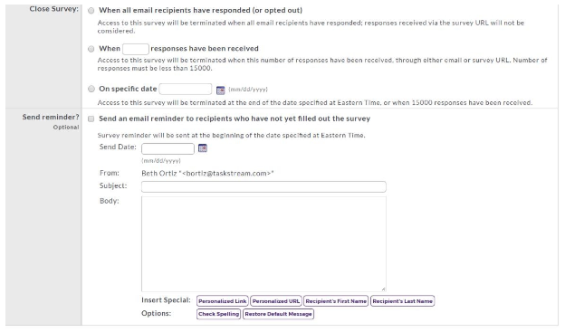Screen dimensions: 565x332
Task: Select 'When responses have been received' radio button
Action: pyautogui.click(x=91, y=49)
